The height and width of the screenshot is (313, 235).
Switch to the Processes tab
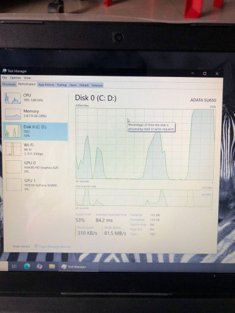(9, 85)
